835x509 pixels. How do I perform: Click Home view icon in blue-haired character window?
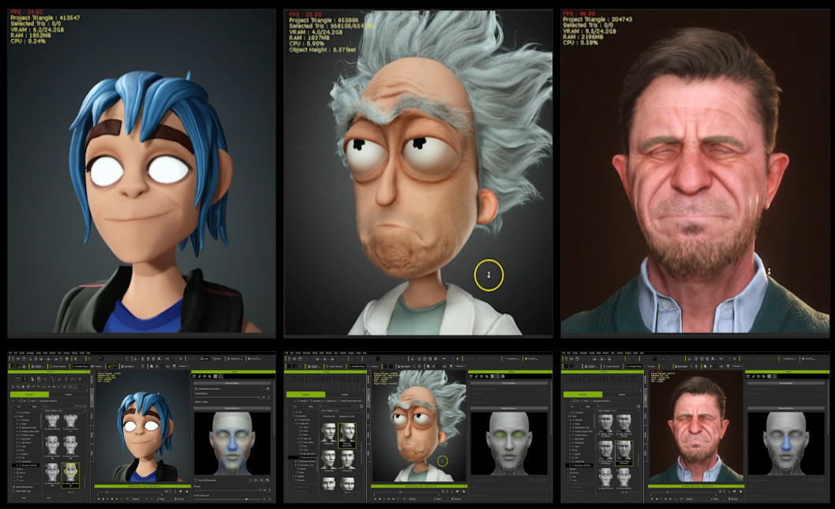point(136,359)
